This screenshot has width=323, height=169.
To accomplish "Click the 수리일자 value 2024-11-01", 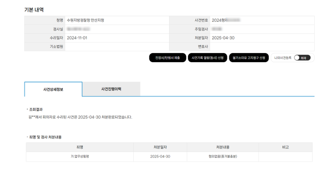I will (77, 38).
